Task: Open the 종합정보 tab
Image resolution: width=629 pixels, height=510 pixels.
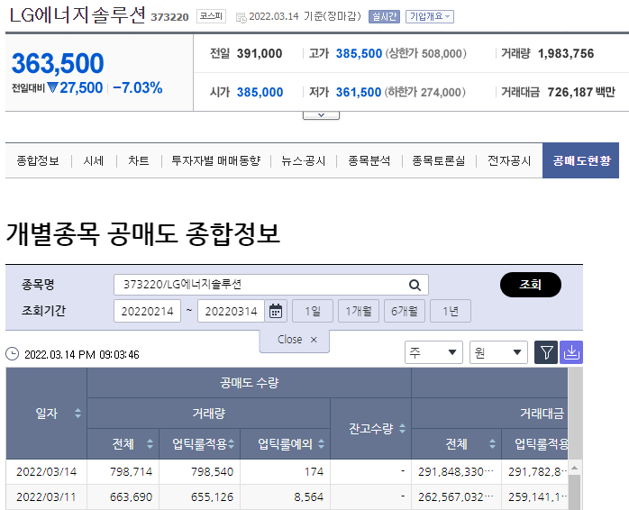Action: (38, 161)
